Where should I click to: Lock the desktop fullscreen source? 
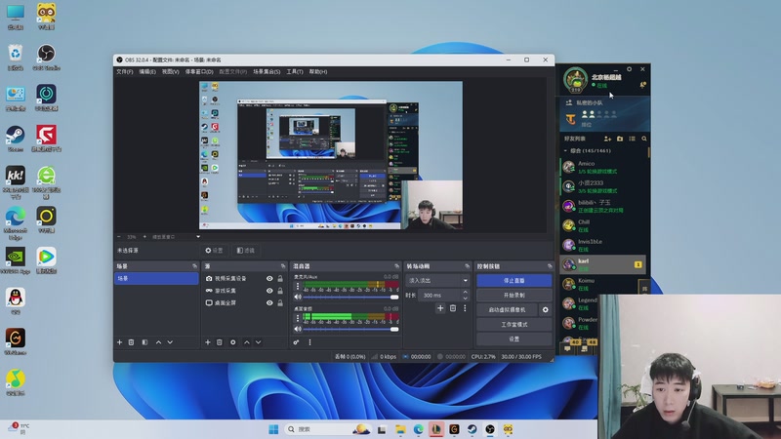(x=280, y=302)
